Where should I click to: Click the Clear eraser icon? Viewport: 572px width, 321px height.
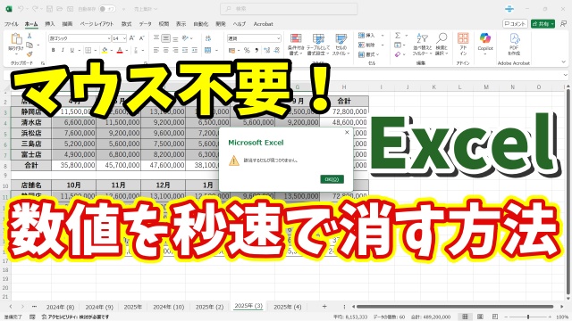pos(398,54)
